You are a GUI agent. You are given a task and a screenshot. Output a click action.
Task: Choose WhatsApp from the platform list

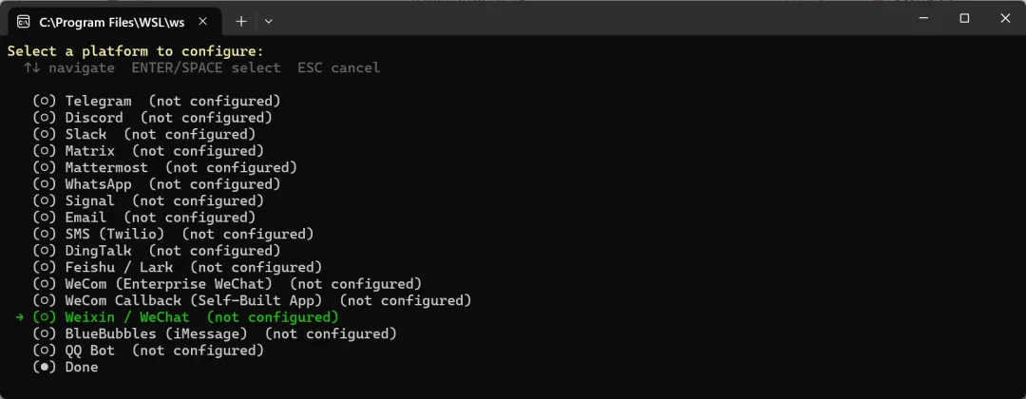98,184
